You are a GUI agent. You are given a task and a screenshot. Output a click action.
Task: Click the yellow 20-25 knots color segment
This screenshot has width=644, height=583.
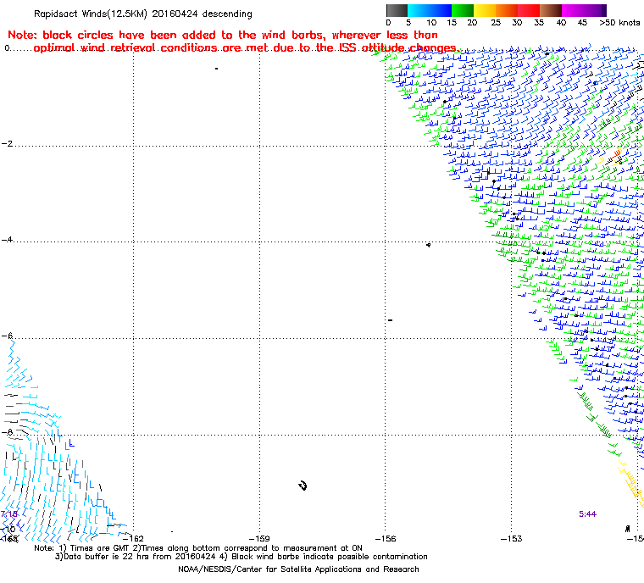click(x=485, y=10)
